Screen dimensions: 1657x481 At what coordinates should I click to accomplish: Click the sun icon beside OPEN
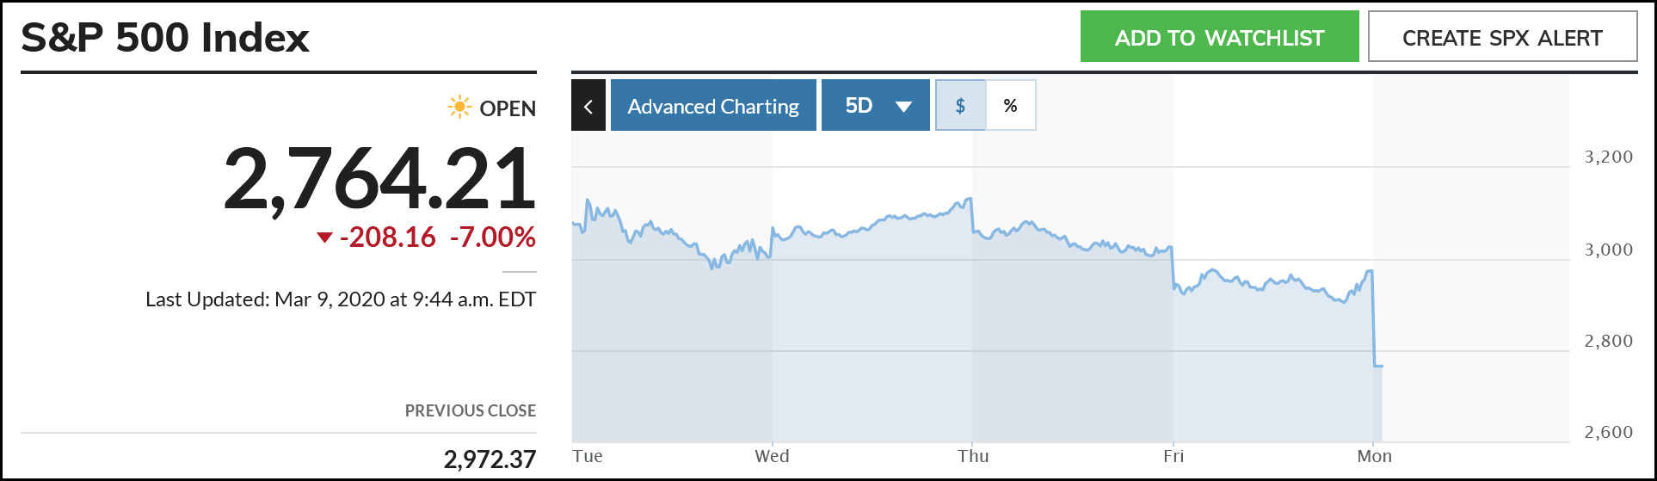pyautogui.click(x=459, y=108)
